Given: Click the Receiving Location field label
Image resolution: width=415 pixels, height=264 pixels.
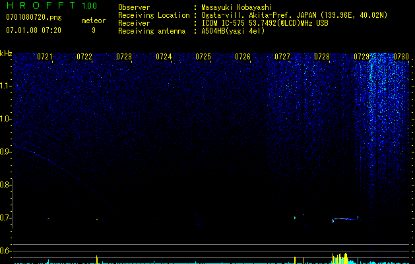Looking at the screenshot, I should coord(154,15).
